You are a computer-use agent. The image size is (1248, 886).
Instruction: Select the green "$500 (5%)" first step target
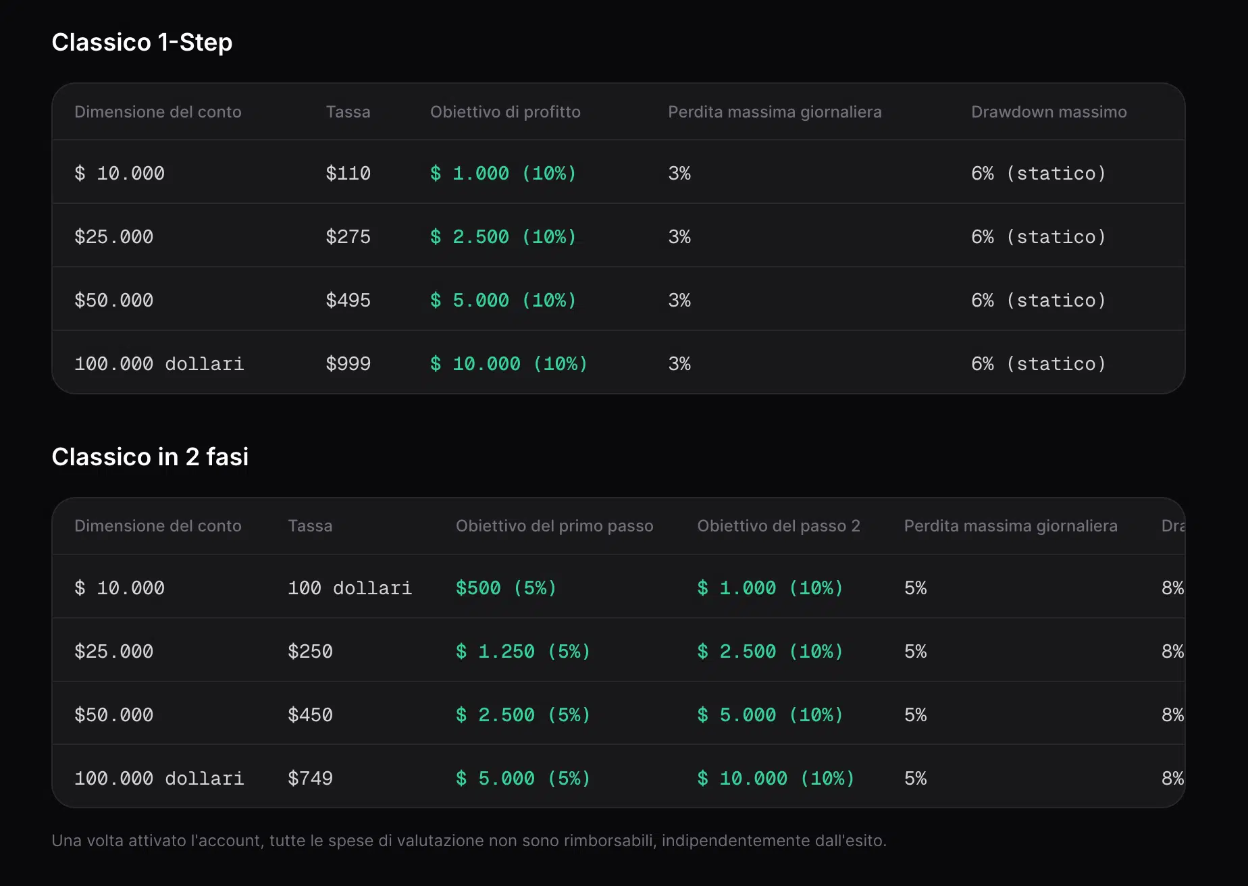point(505,588)
